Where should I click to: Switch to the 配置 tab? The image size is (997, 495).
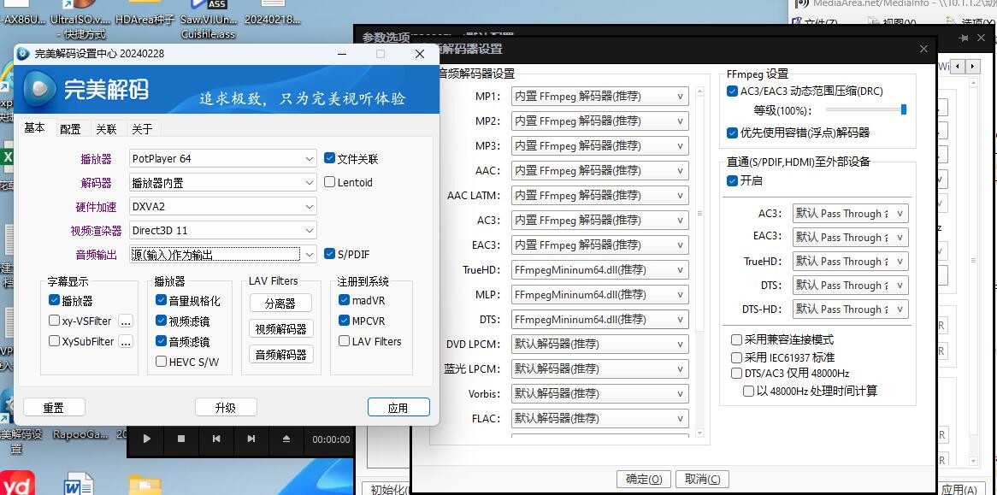click(70, 129)
